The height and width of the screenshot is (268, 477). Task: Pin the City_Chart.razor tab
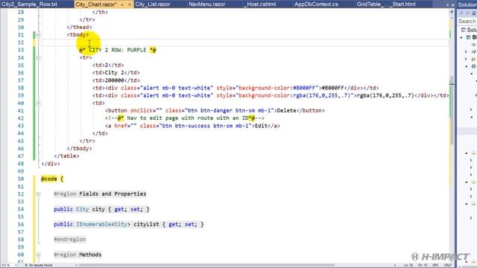click(122, 5)
